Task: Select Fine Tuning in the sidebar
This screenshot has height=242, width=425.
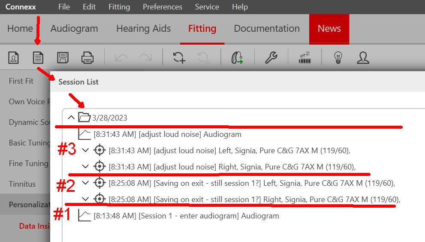Action: (28, 163)
